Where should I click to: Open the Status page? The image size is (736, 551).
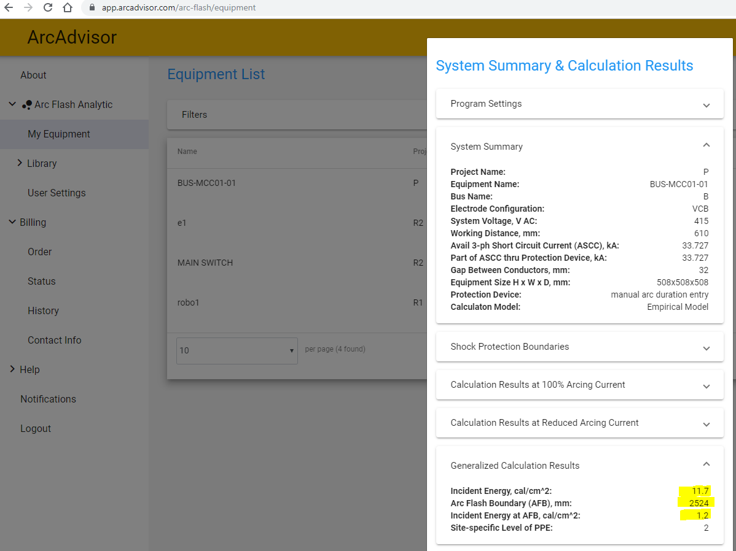tap(41, 282)
